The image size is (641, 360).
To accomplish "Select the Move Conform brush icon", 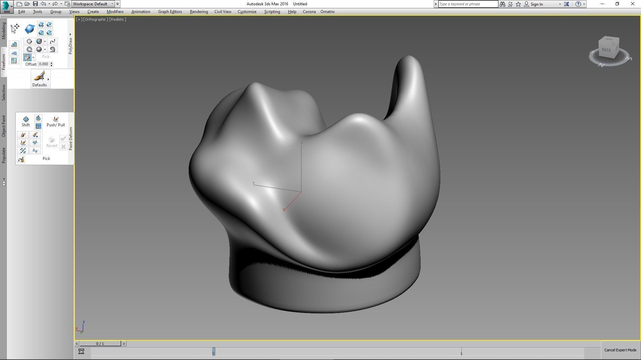I will click(41, 25).
